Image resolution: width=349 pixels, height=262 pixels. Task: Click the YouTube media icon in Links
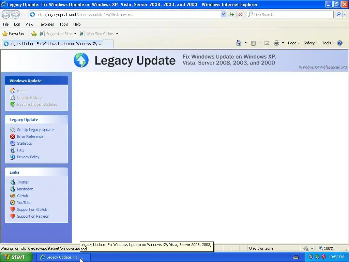(x=13, y=203)
